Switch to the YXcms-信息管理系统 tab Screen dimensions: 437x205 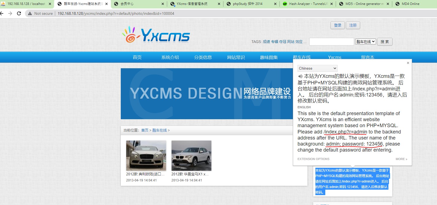tap(195, 4)
